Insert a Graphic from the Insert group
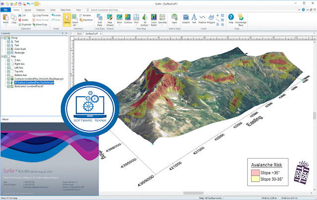The width and height of the screenshot is (317, 200). [186, 19]
